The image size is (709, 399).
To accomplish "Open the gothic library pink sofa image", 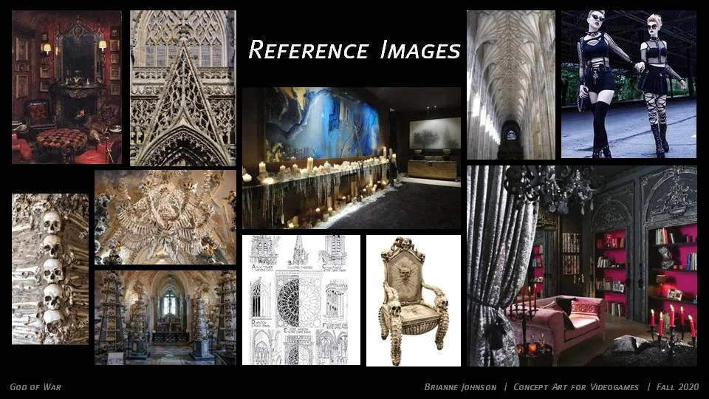I will coord(581,266).
